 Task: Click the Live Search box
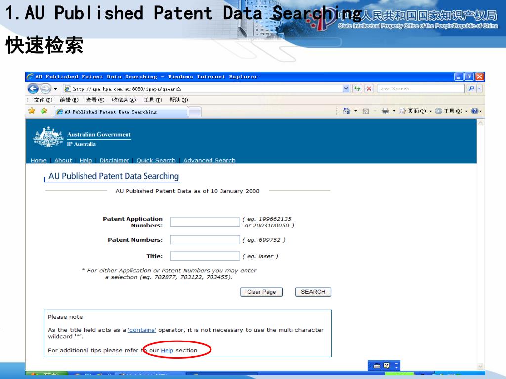421,89
